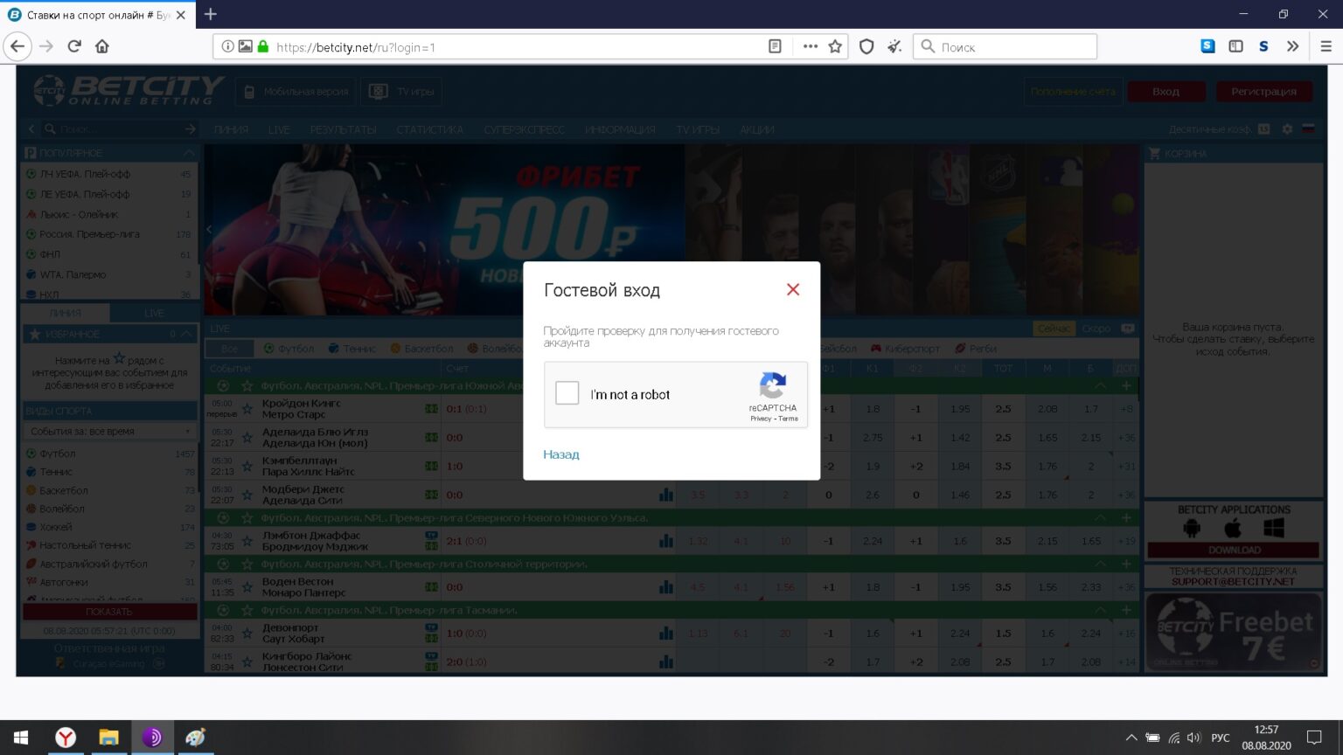The height and width of the screenshot is (755, 1343).
Task: Click the DOWNLOAD applications button
Action: 1234,551
